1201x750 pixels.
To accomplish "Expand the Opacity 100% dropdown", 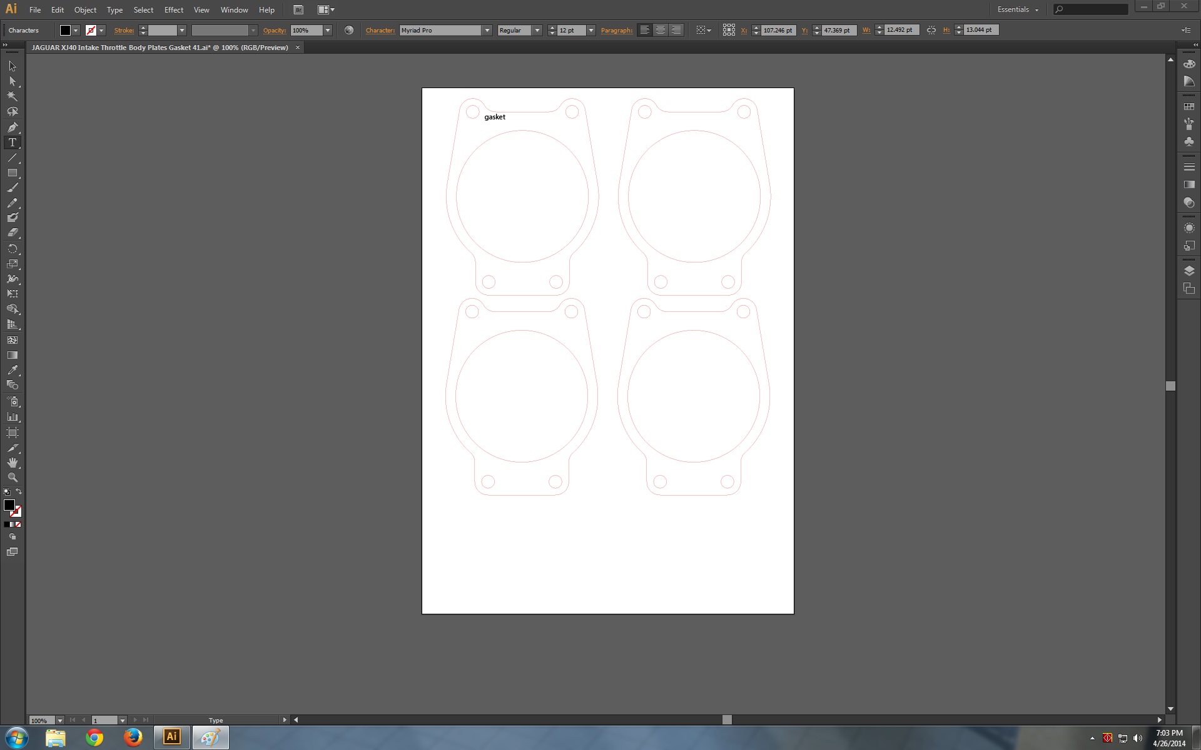I will point(327,30).
